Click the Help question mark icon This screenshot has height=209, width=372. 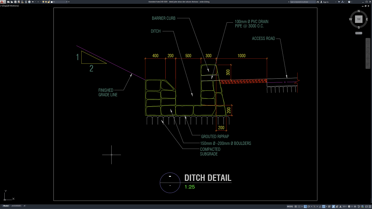349,2
